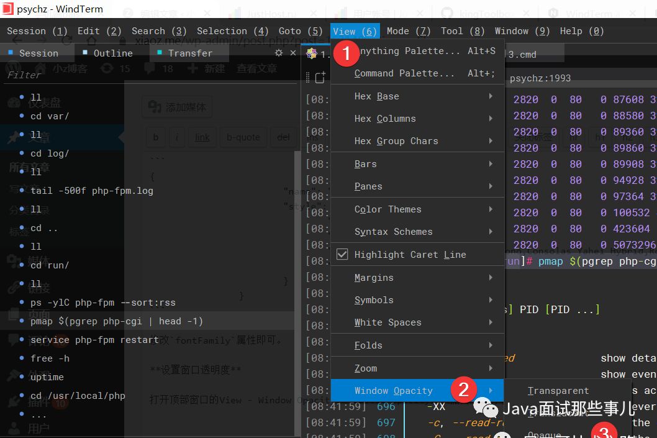Open the Session menu
The image size is (657, 438).
[x=37, y=31]
